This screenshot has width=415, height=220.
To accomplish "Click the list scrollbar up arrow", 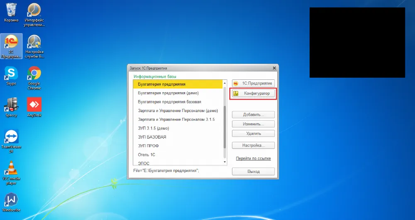I will click(225, 83).
